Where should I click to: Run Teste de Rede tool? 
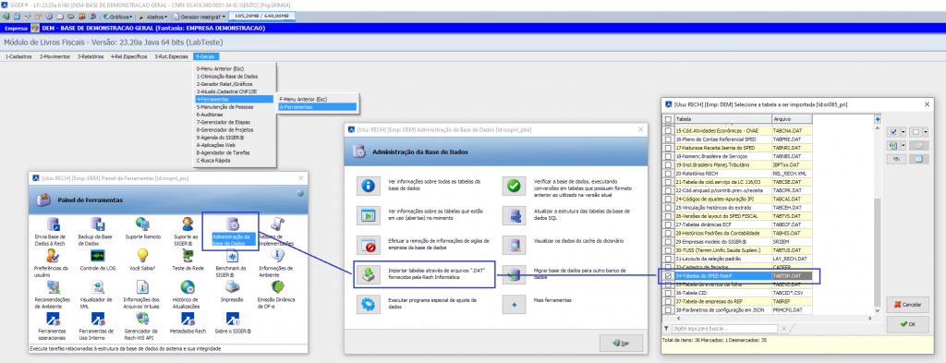pyautogui.click(x=188, y=256)
